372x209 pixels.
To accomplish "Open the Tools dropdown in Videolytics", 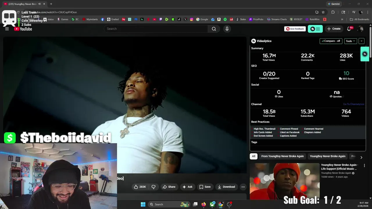I will click(x=350, y=41).
